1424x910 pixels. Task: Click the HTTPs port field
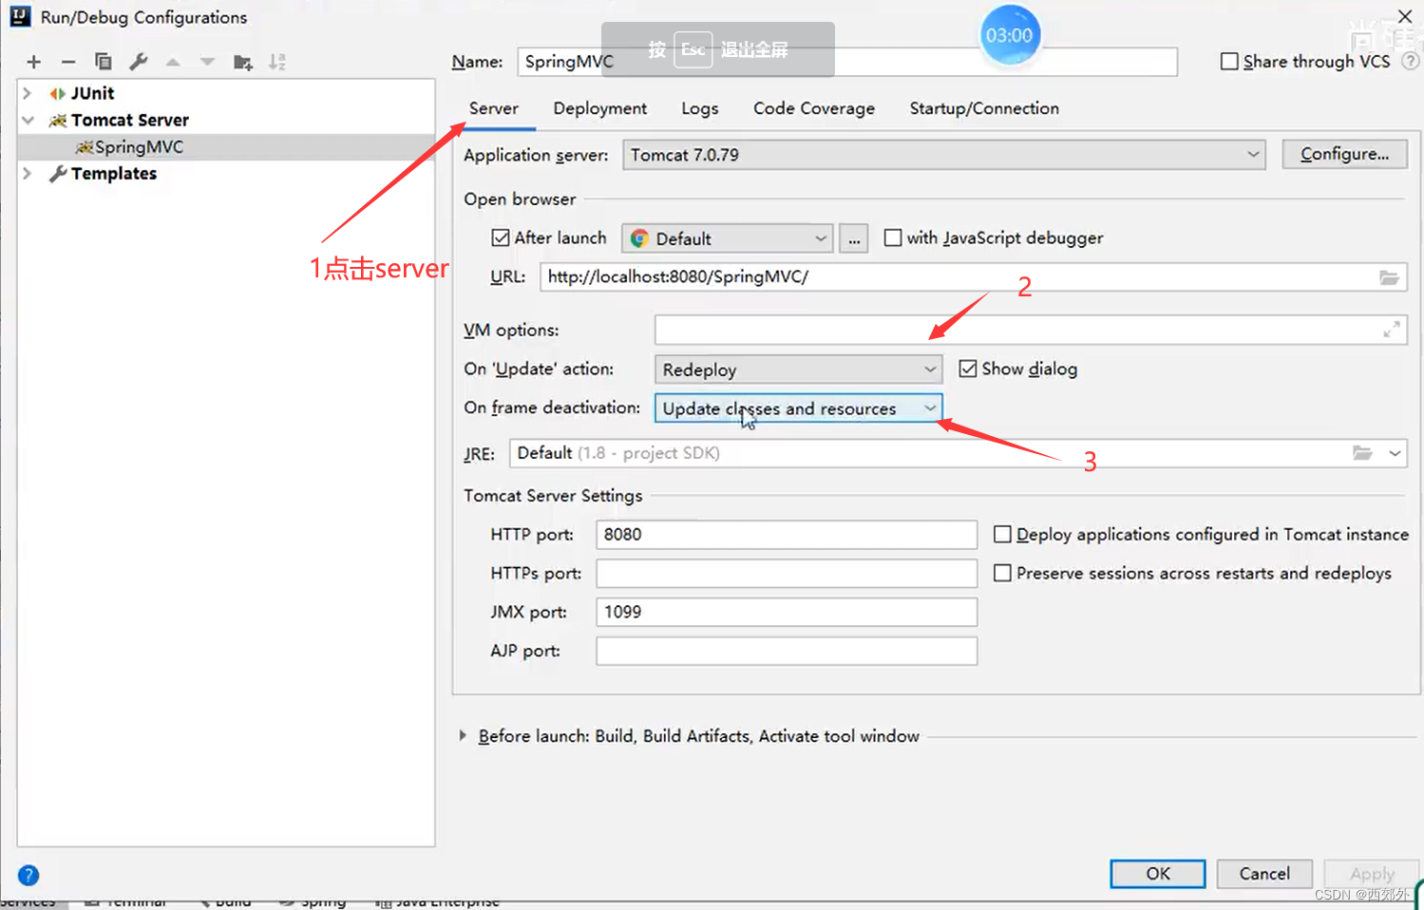787,573
